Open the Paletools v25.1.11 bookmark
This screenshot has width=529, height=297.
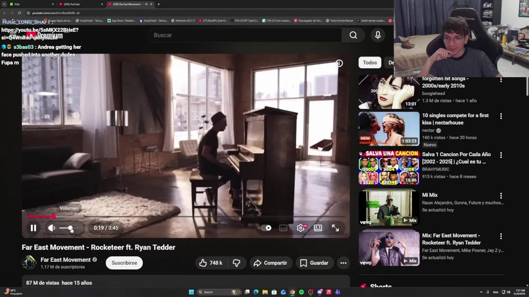pyautogui.click(x=183, y=21)
